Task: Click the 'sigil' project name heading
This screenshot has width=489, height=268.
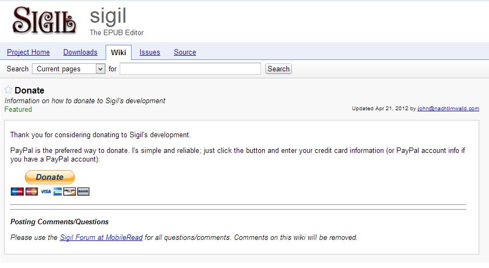Action: 108,16
